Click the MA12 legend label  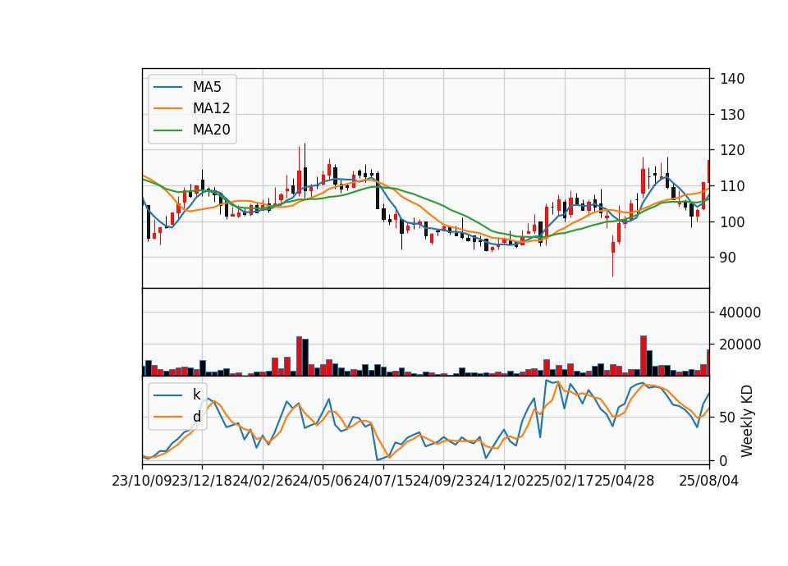[211, 108]
